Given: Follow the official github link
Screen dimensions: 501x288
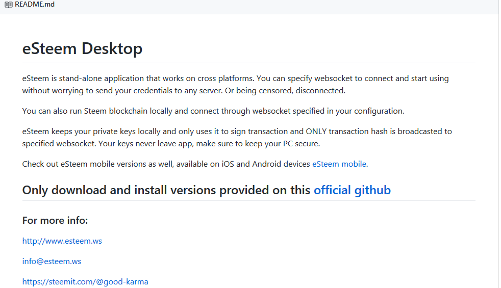Looking at the screenshot, I should point(352,190).
